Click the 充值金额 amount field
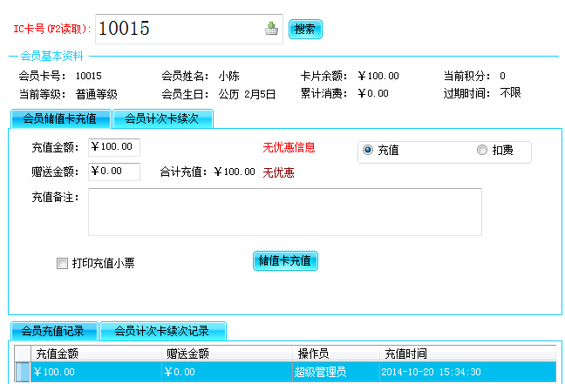Screen dimensions: 565x384 pyautogui.click(x=113, y=147)
